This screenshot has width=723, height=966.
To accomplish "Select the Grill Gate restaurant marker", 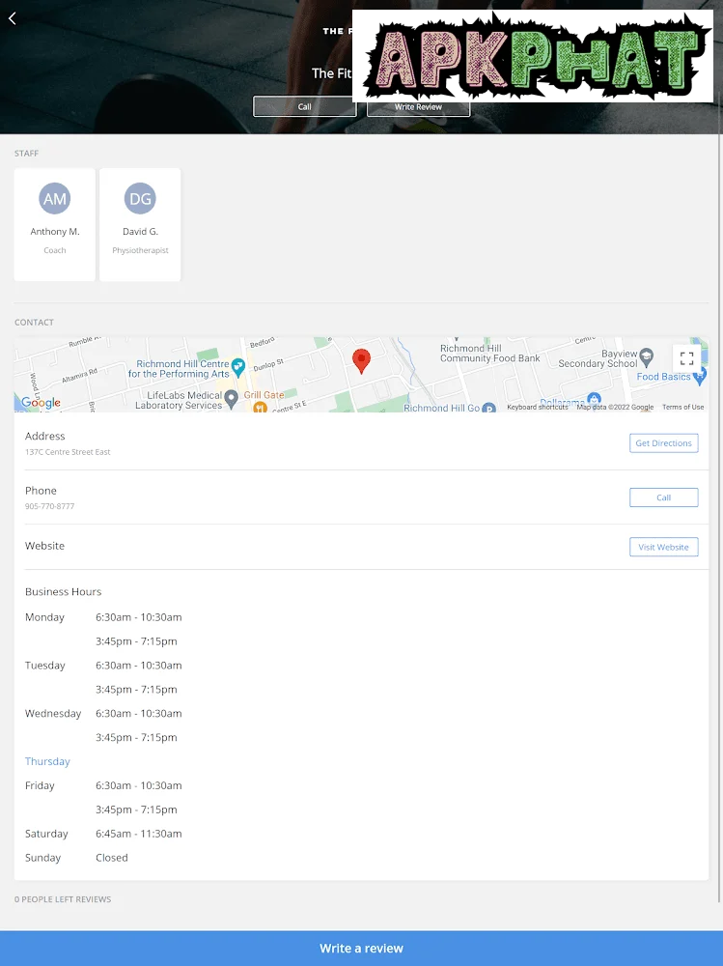I will click(260, 407).
